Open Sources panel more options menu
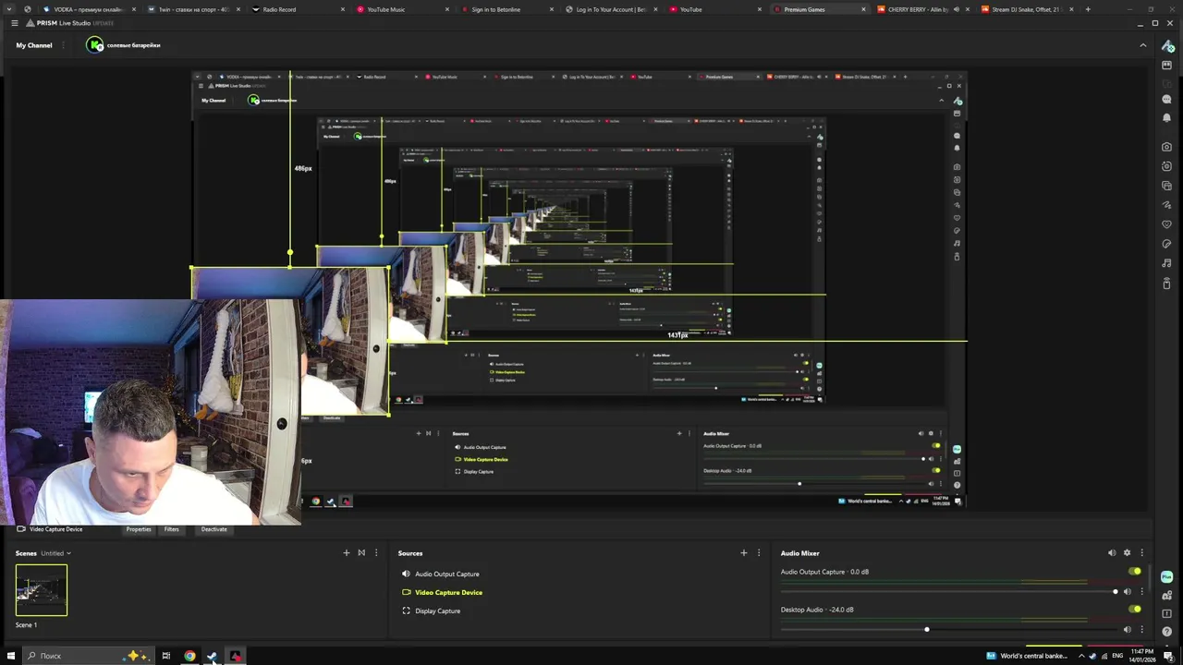 [759, 552]
